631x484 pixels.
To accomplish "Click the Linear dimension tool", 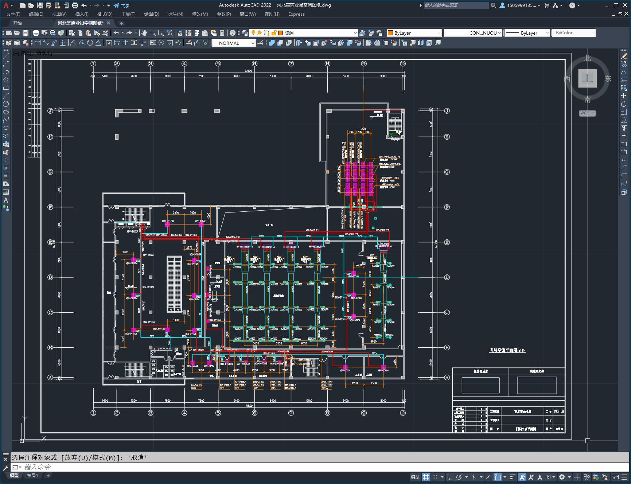I will point(38,43).
